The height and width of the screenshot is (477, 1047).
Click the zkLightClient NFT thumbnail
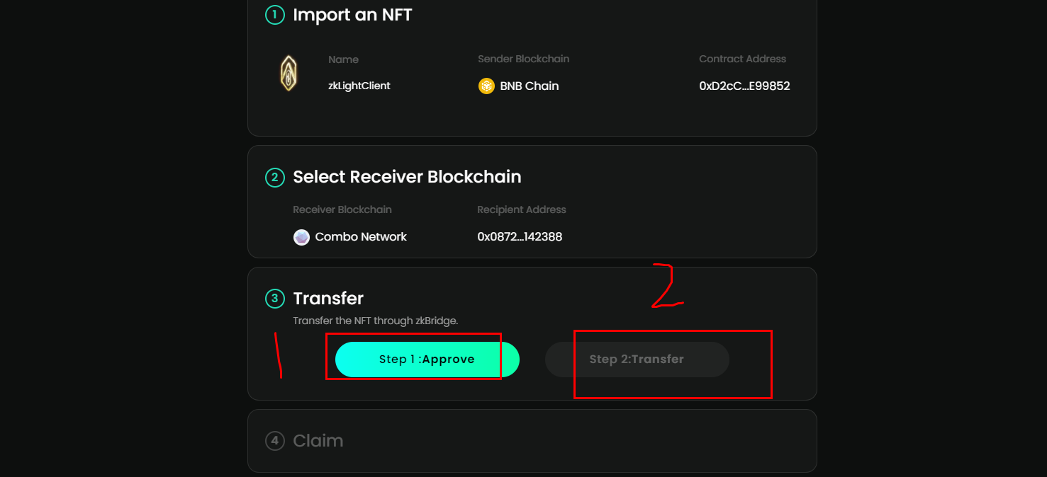tap(289, 74)
